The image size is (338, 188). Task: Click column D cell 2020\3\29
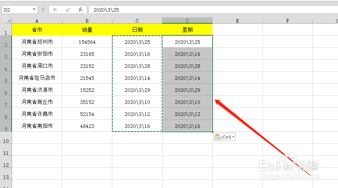tap(187, 90)
